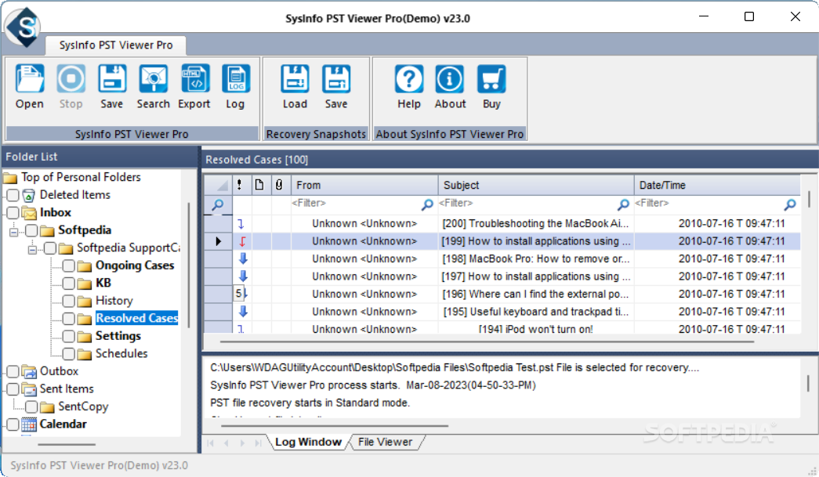
Task: Check the Settings folder checkbox
Action: (68, 337)
